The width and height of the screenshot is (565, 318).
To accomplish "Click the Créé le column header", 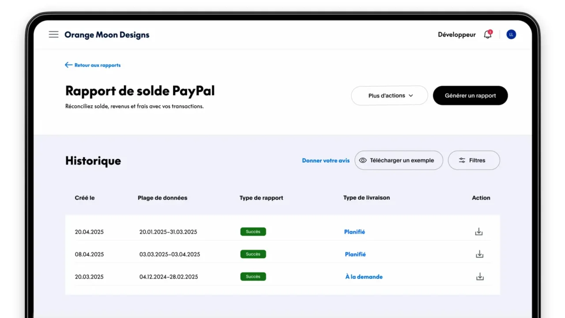I will (x=85, y=198).
